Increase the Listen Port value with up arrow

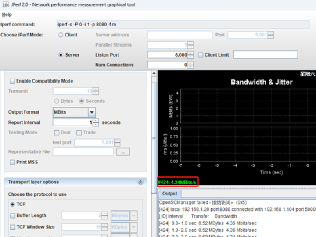pos(190,53)
